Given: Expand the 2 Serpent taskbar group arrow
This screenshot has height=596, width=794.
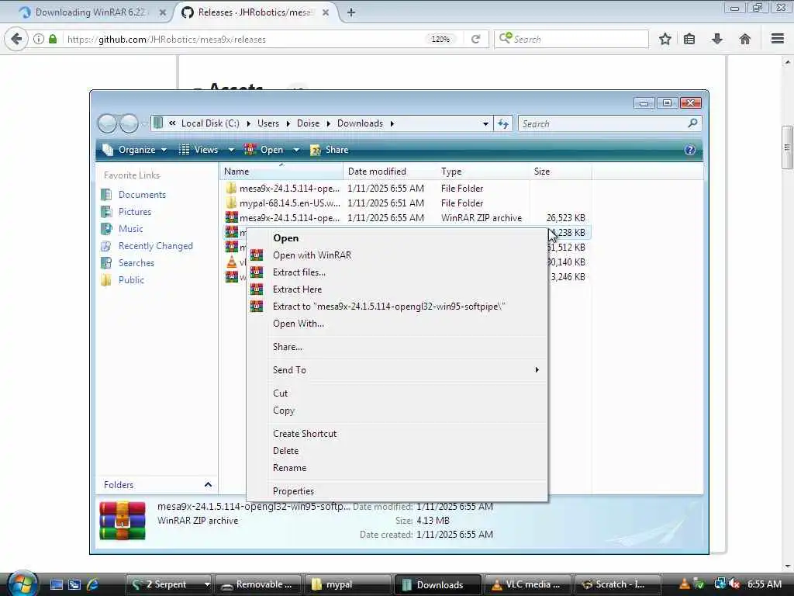Looking at the screenshot, I should click(206, 584).
